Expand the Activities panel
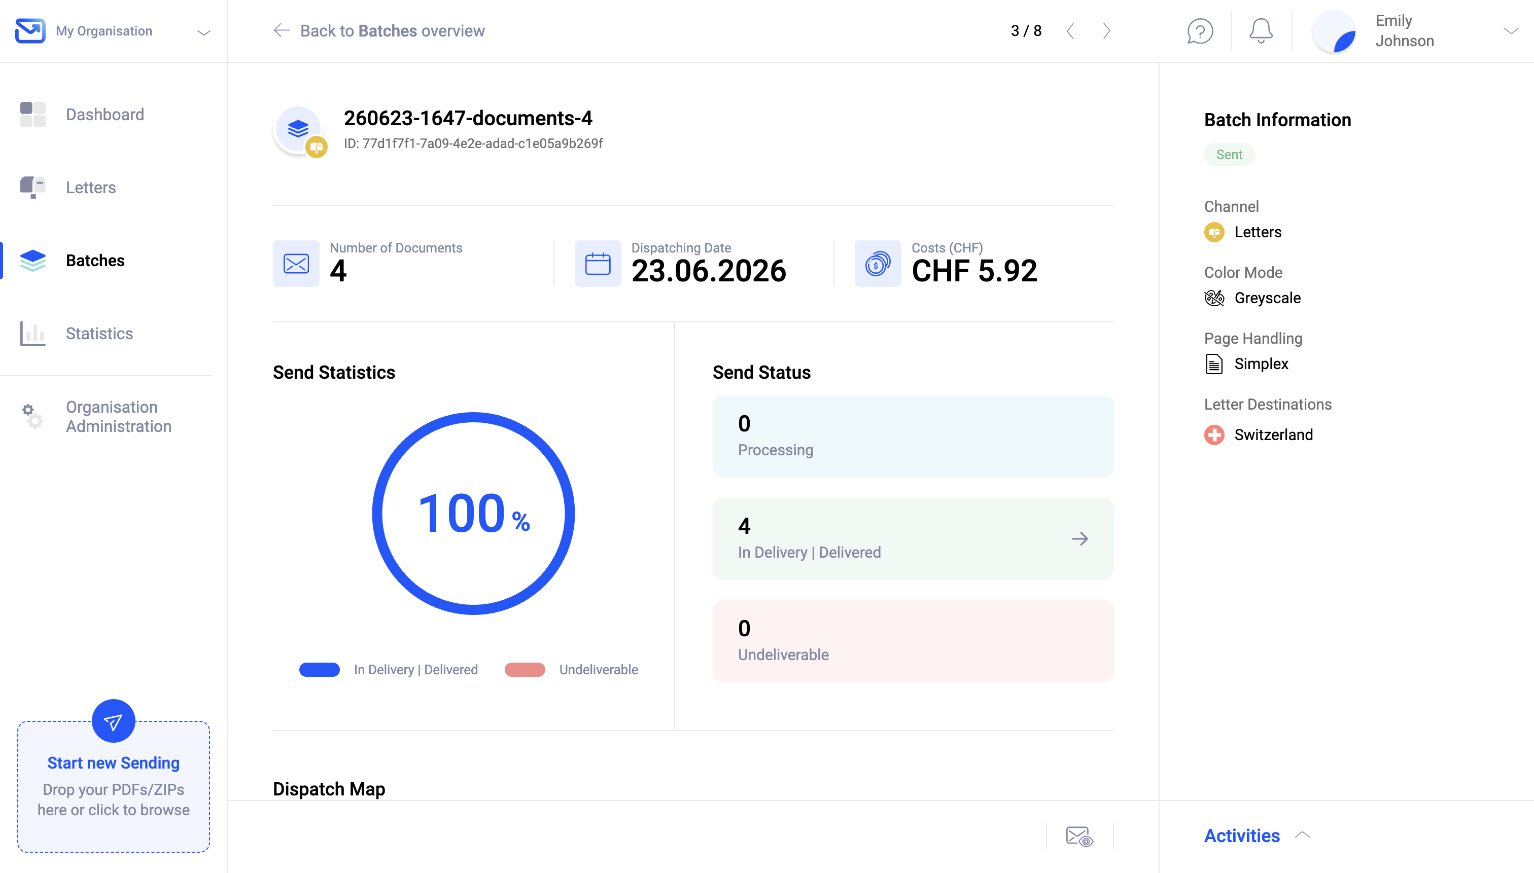Screen dimensions: 1534x873 (x=1257, y=835)
